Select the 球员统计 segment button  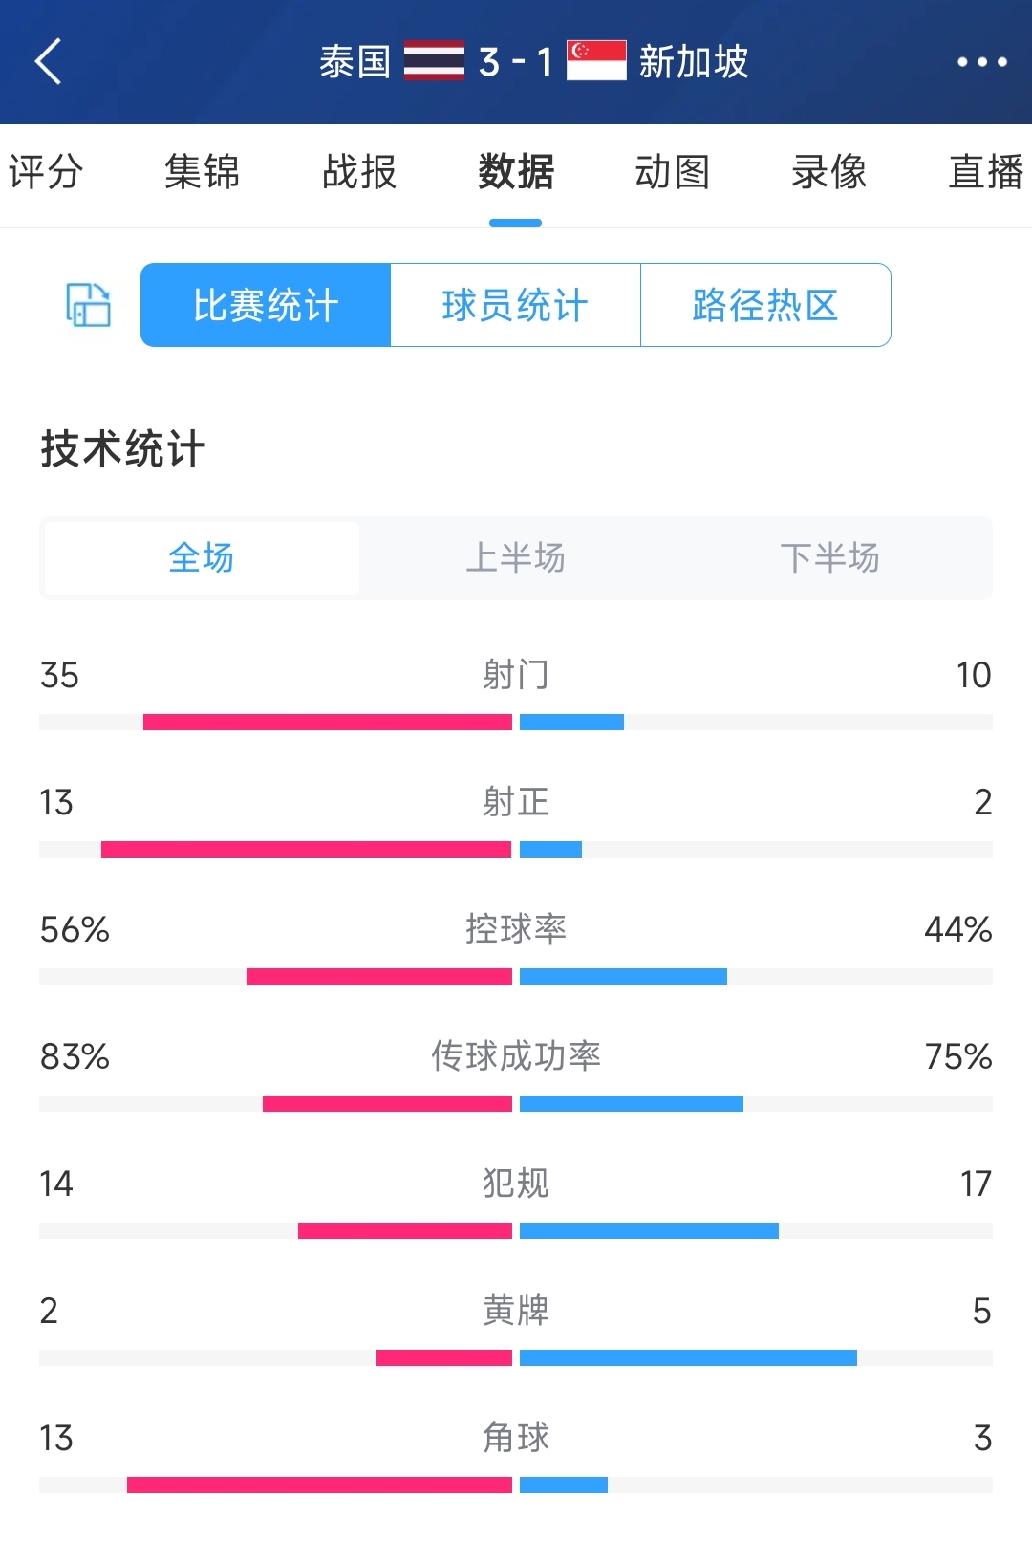click(x=515, y=305)
